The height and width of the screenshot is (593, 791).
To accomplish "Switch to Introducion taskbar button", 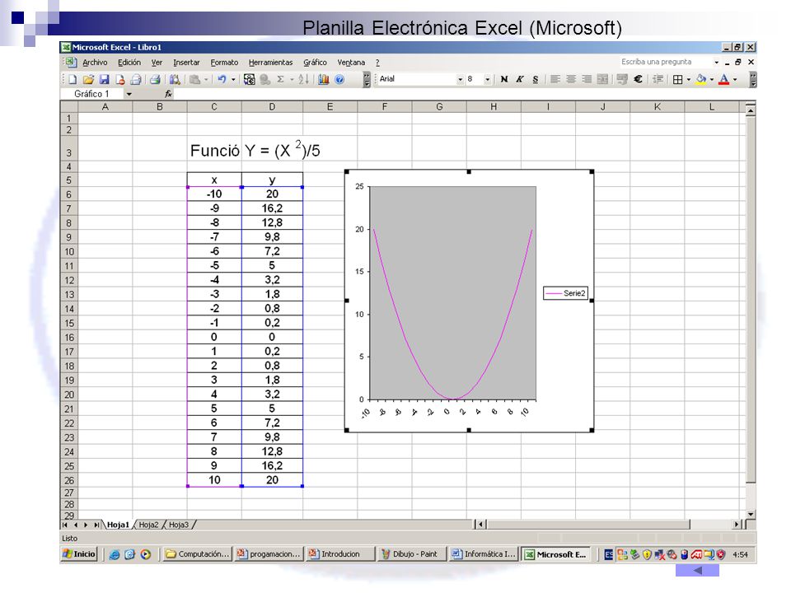I will click(340, 554).
